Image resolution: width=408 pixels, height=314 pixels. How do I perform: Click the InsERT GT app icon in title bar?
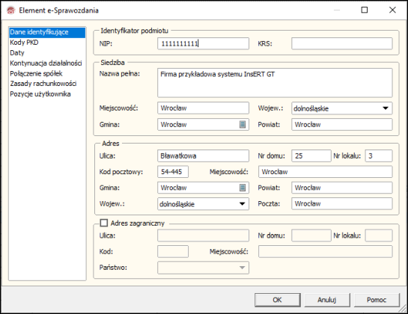point(11,10)
